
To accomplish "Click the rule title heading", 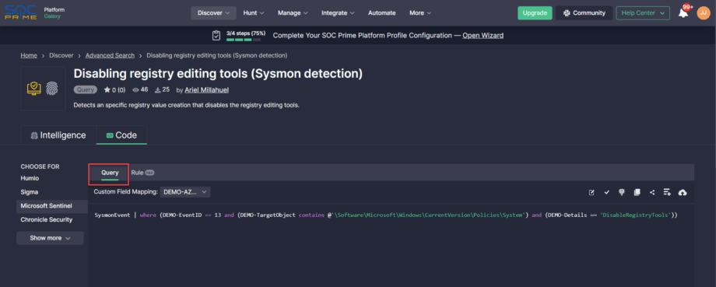I will pos(218,74).
